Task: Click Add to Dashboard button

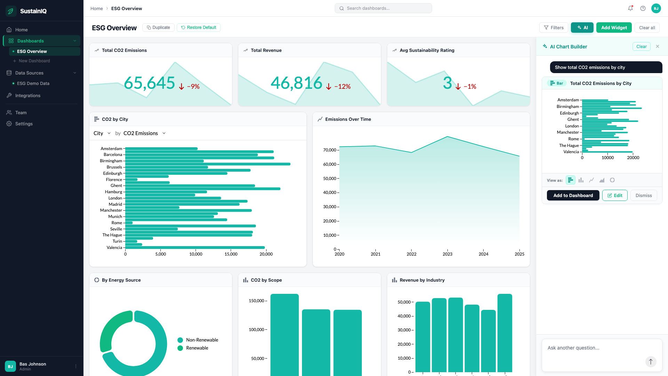Action: click(x=573, y=195)
